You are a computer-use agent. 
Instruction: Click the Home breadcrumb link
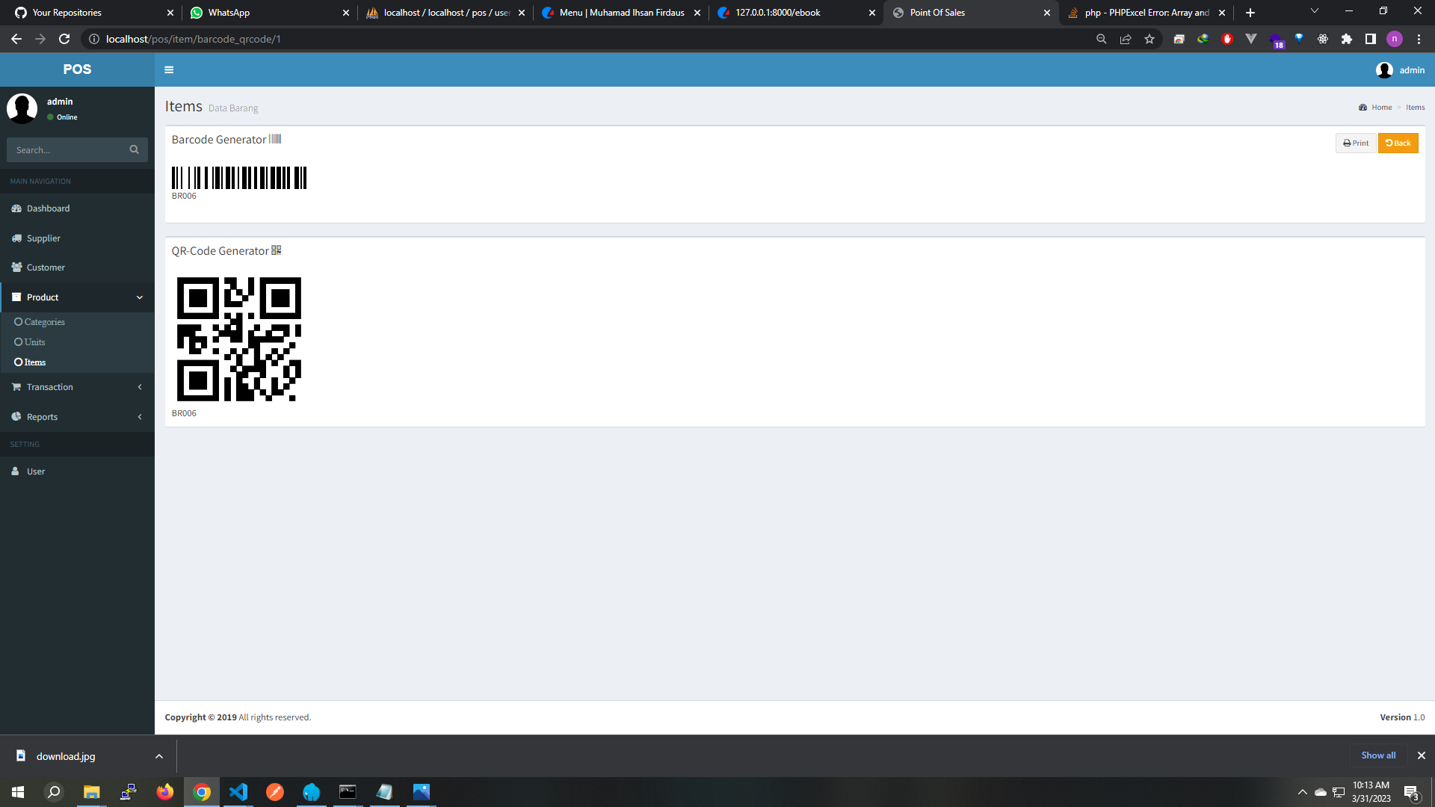[1381, 108]
